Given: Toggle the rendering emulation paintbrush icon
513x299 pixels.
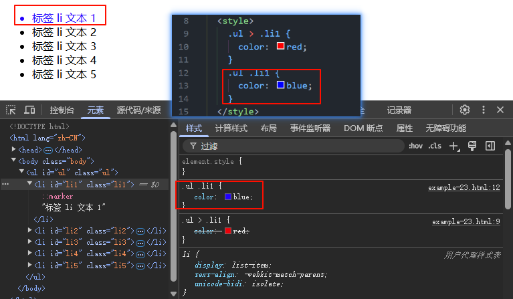Looking at the screenshot, I should (x=472, y=146).
